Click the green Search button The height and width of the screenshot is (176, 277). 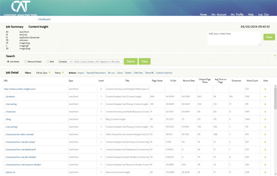131,62
